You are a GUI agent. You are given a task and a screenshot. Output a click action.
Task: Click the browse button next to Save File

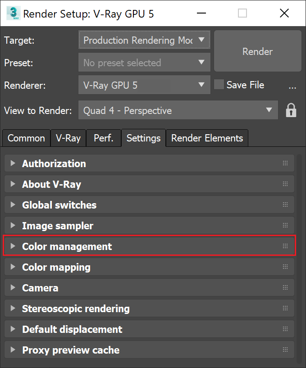(292, 86)
